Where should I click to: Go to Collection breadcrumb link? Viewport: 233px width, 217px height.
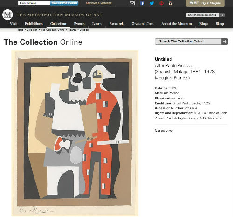(x=32, y=30)
